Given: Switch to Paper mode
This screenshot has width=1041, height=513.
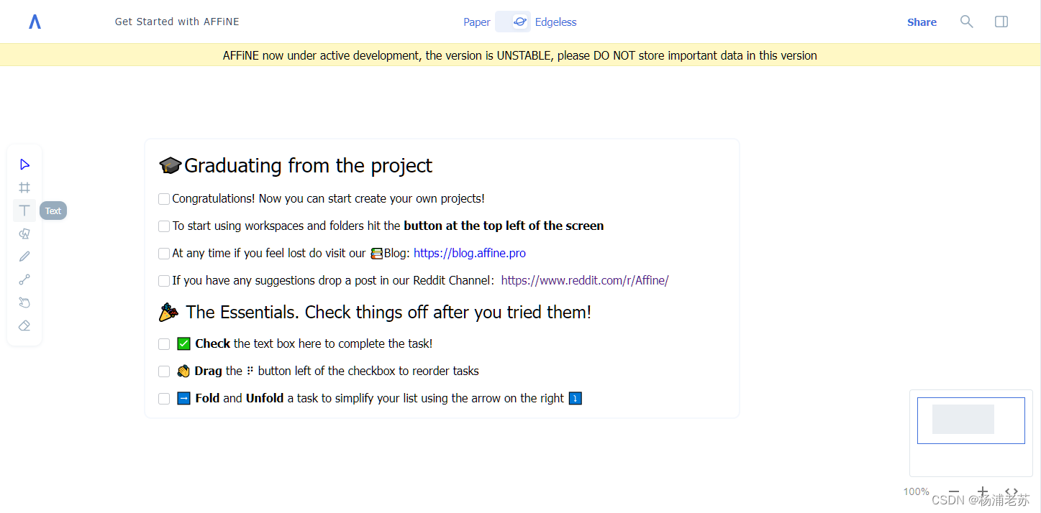Looking at the screenshot, I should coord(477,22).
